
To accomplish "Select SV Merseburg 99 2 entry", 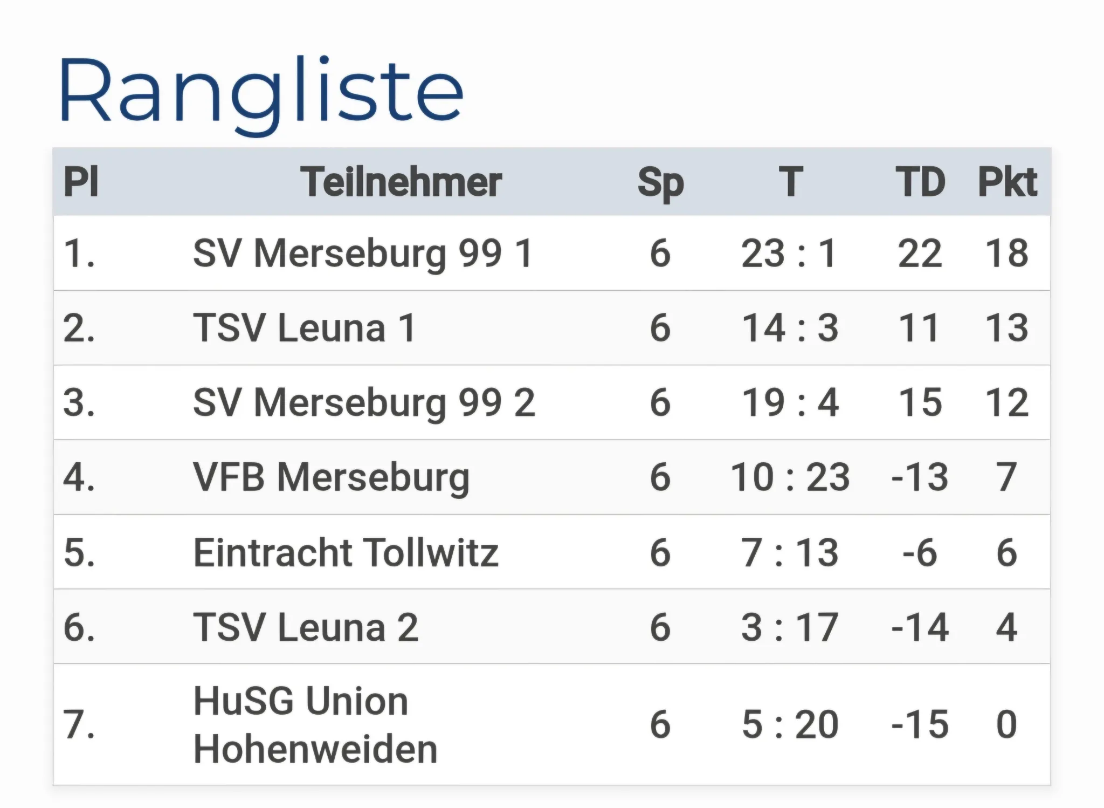I will (x=364, y=402).
